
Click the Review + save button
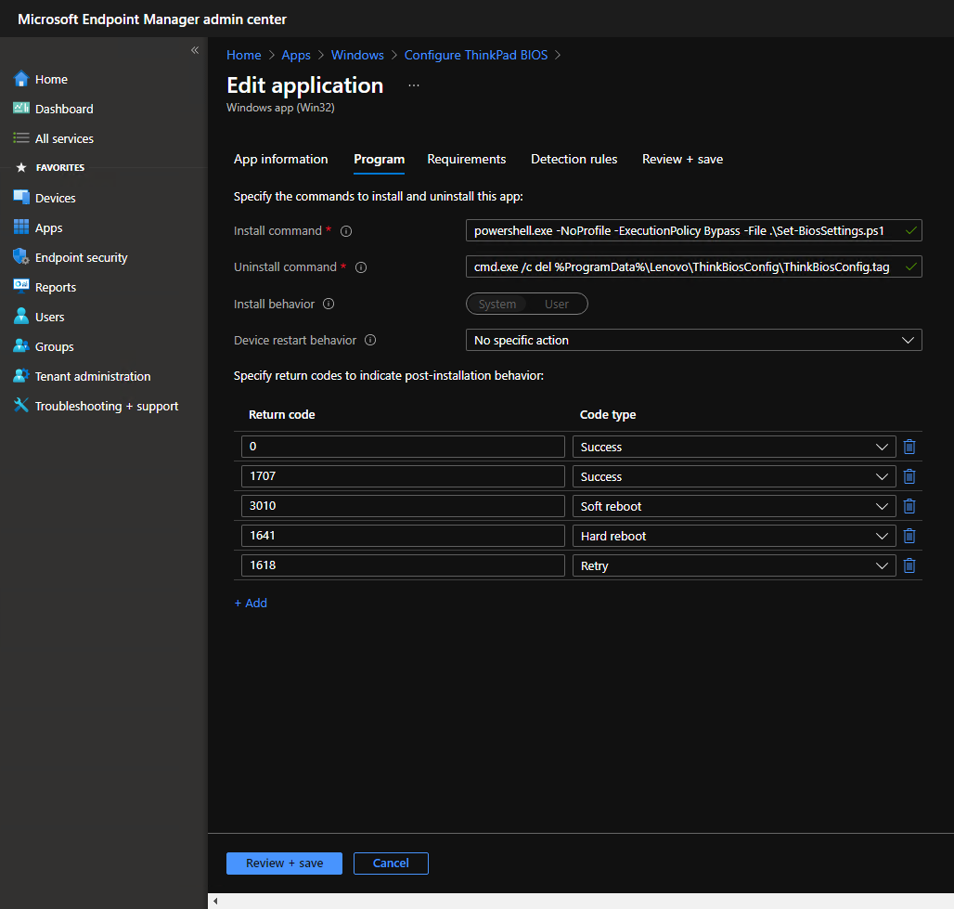tap(284, 864)
